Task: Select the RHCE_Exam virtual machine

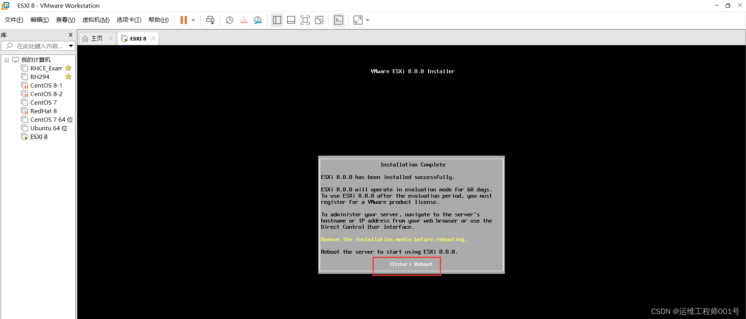Action: point(46,68)
